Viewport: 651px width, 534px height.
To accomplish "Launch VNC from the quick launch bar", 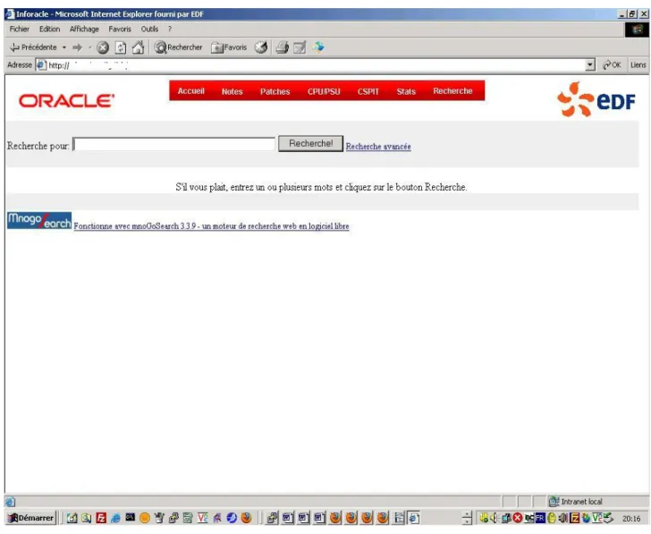I will click(x=203, y=518).
